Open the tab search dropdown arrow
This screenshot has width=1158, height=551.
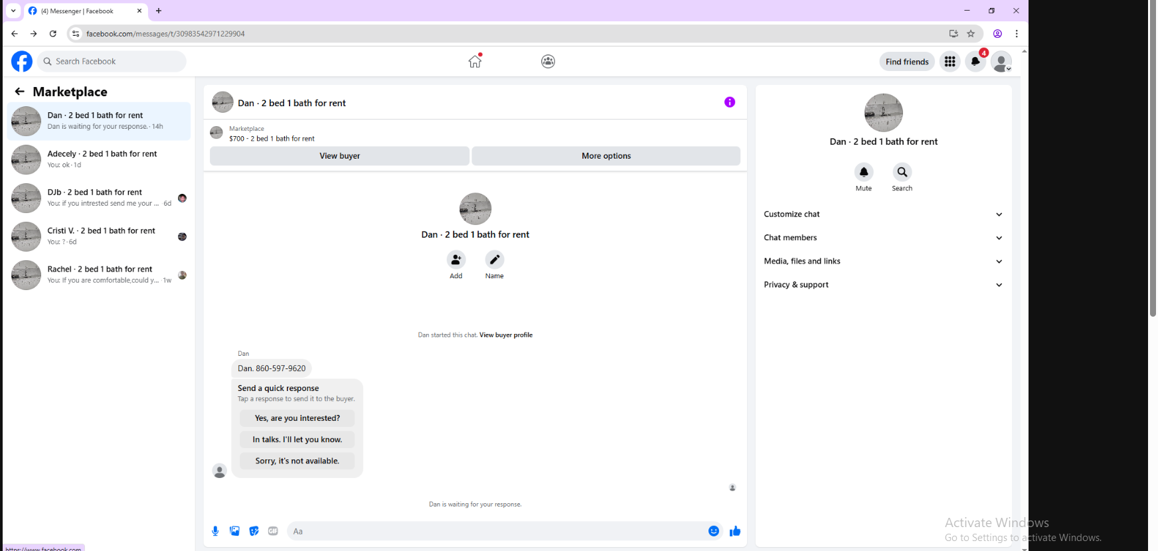click(13, 11)
